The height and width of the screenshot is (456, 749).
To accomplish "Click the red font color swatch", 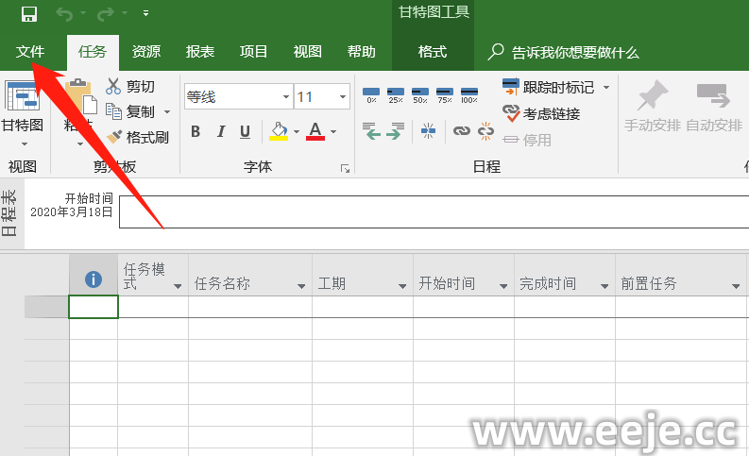I will tap(315, 131).
